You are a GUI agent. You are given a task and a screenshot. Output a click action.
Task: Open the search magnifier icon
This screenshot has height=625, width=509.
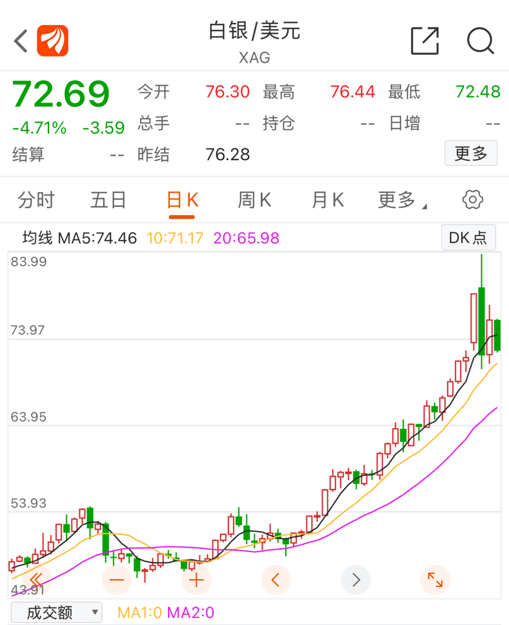point(480,41)
